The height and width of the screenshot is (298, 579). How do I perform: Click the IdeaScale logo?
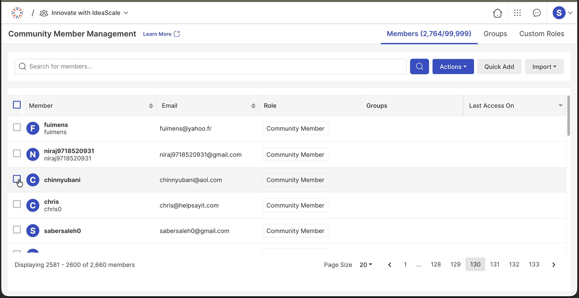pos(17,13)
